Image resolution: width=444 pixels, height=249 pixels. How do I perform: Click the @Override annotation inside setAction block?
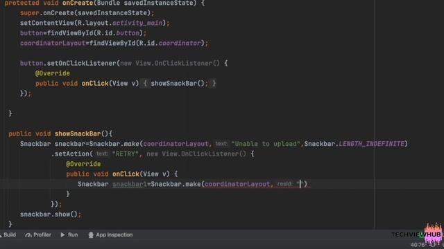pos(83,164)
